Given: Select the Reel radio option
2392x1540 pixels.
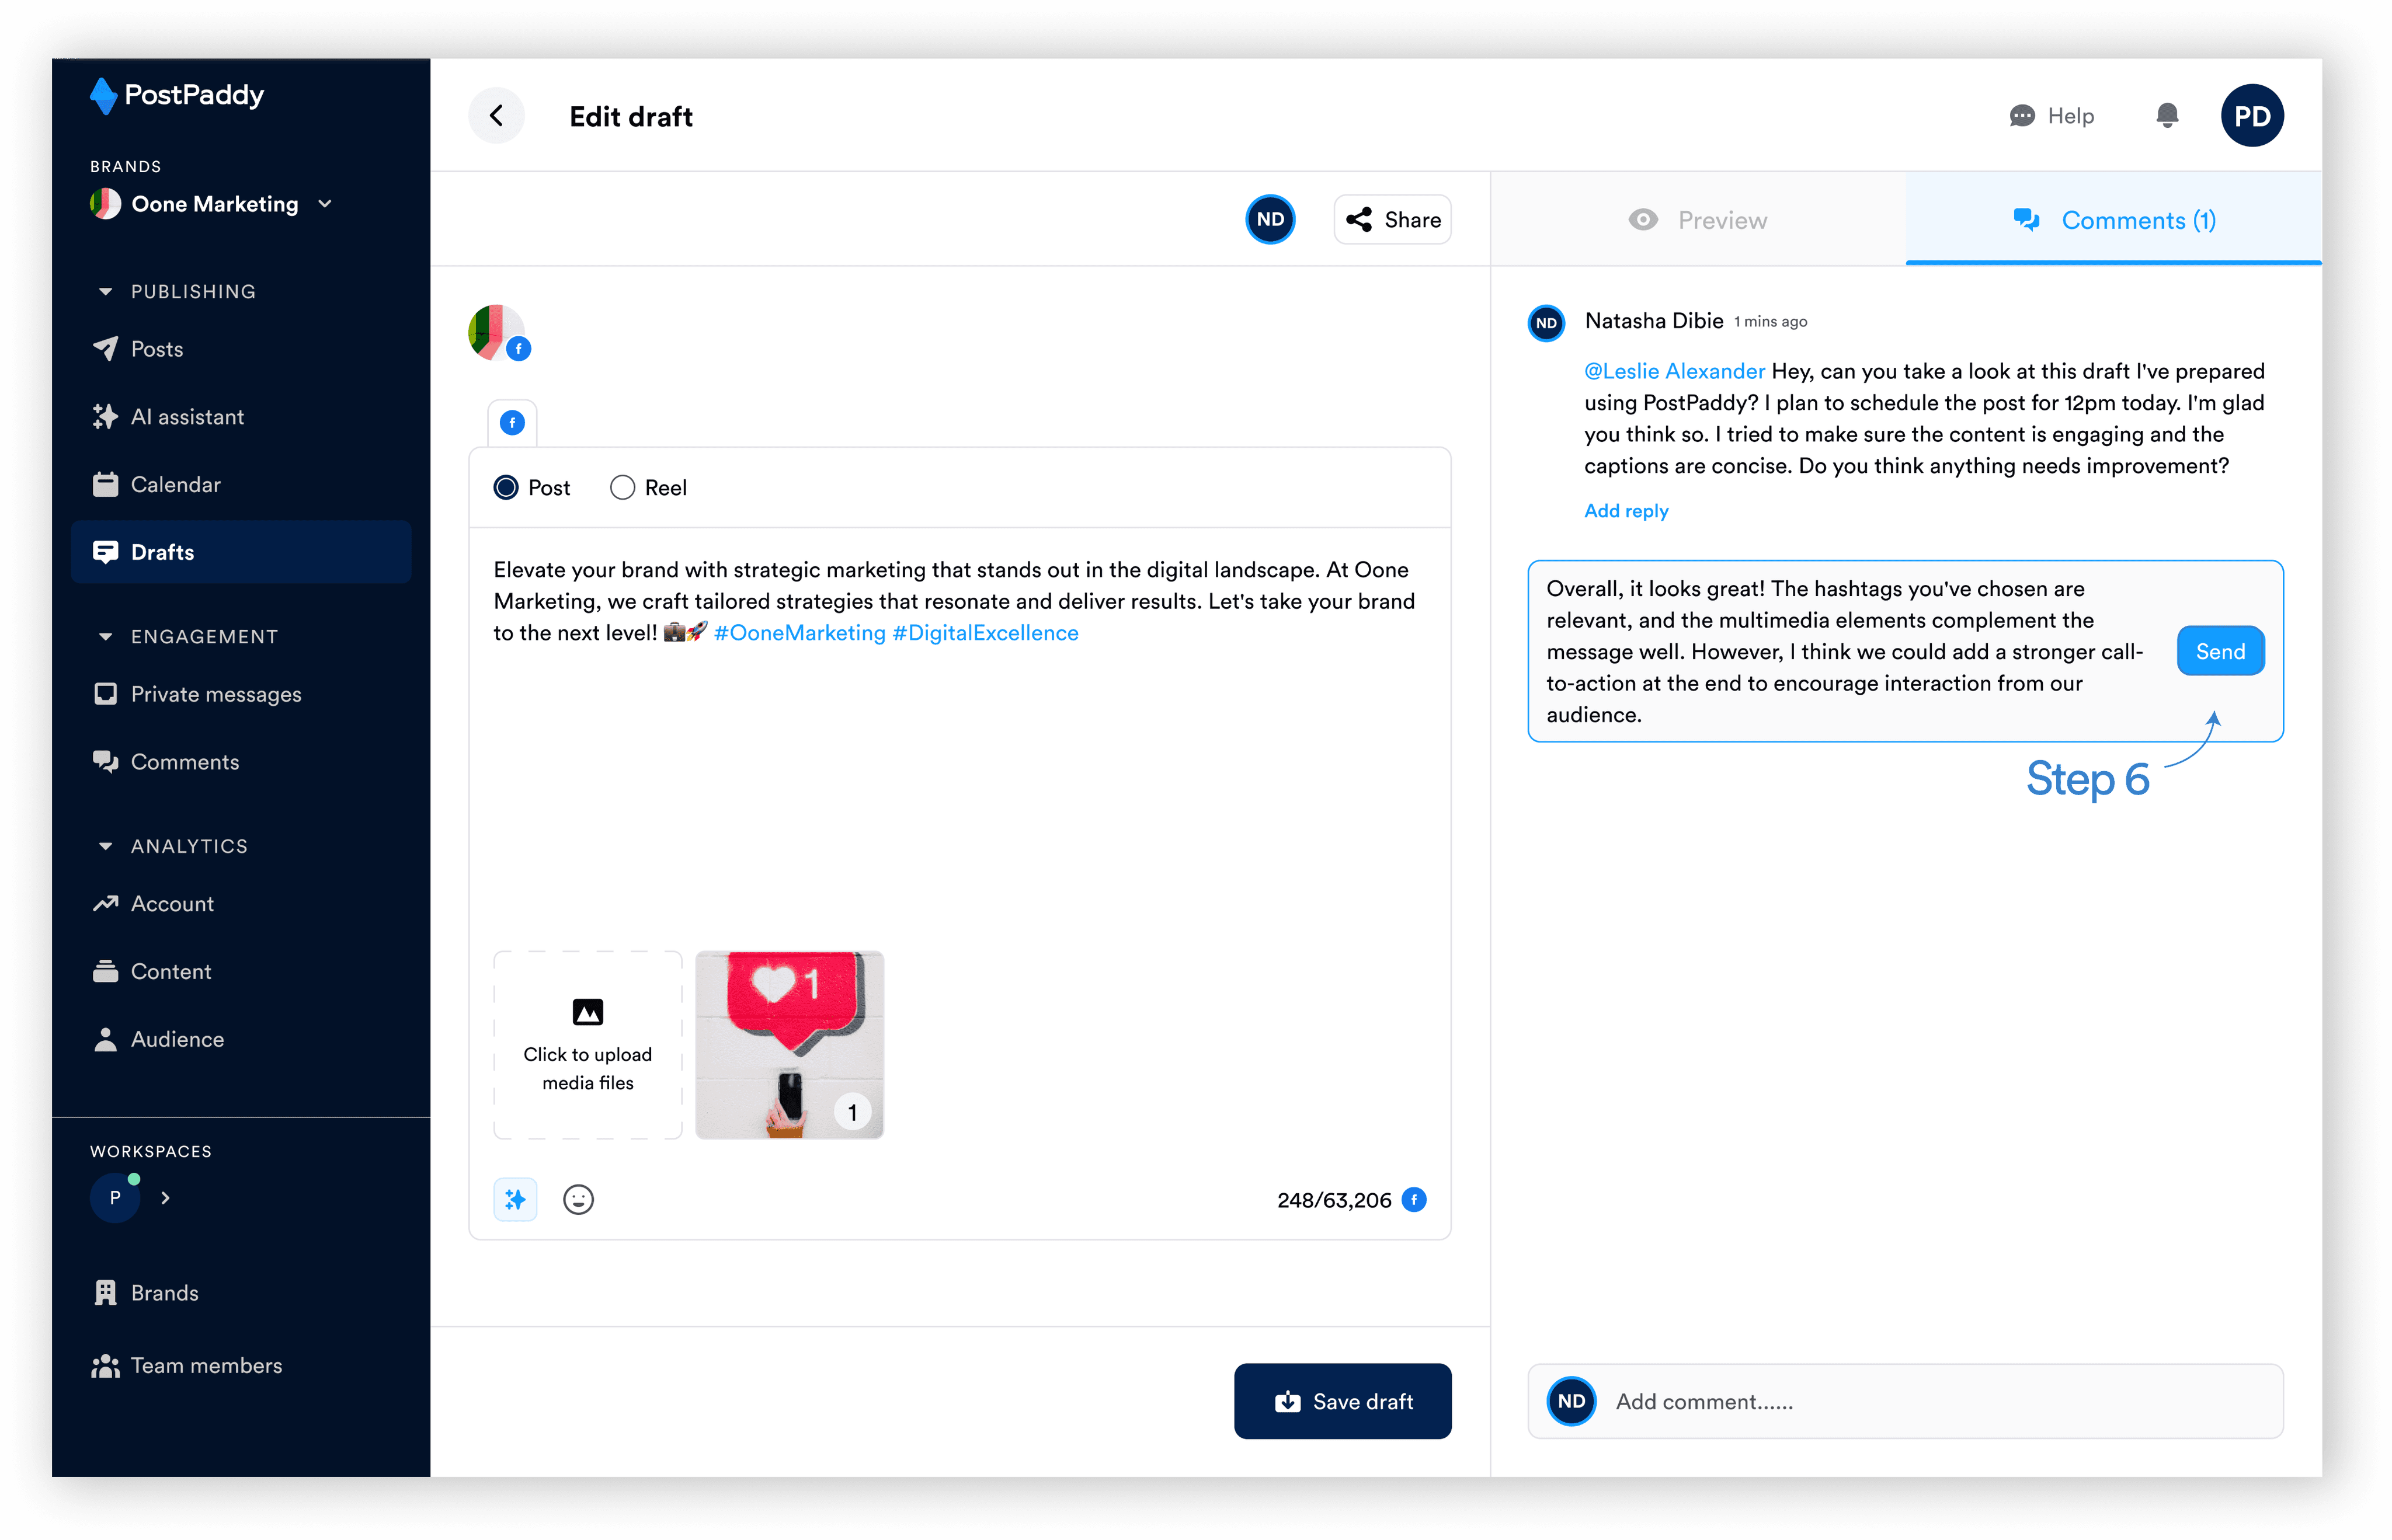Looking at the screenshot, I should pyautogui.click(x=623, y=488).
